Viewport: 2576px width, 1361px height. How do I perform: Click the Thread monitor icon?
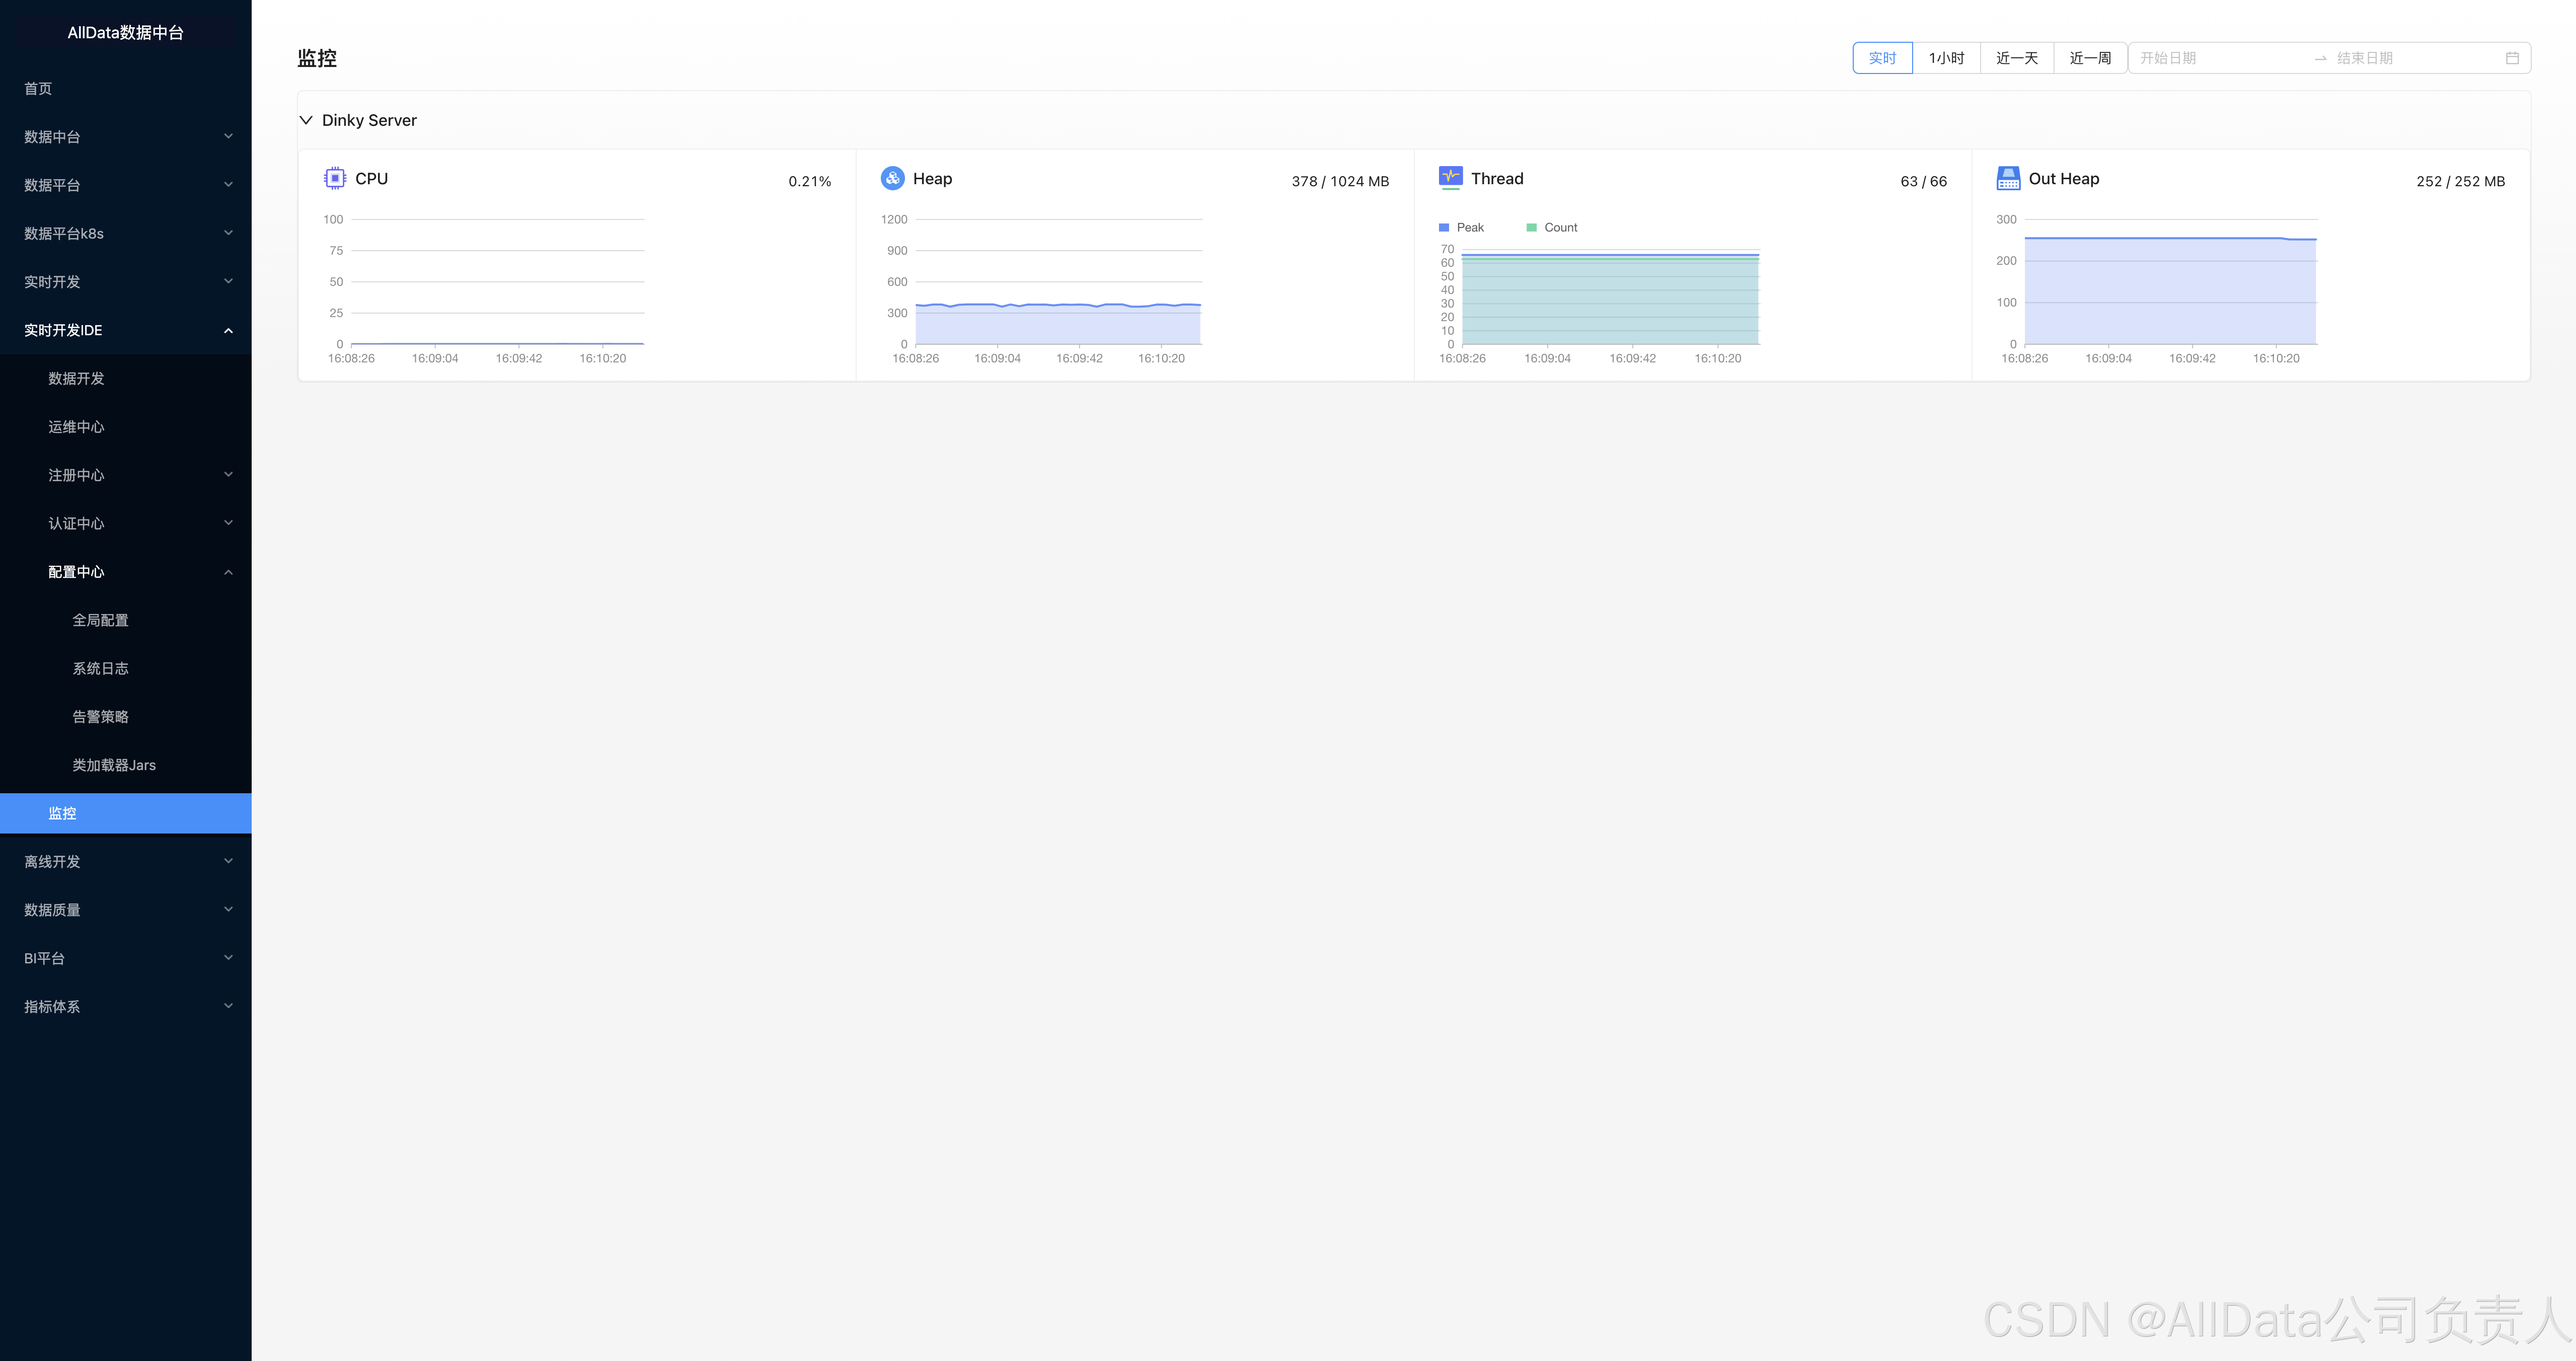(1450, 177)
